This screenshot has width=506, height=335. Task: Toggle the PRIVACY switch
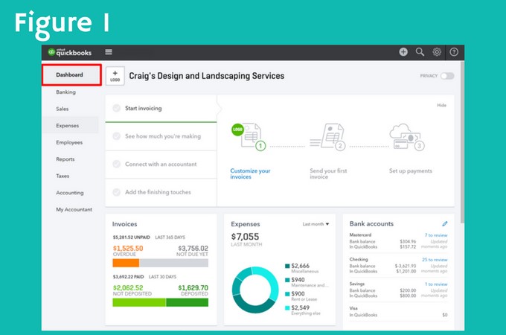448,76
